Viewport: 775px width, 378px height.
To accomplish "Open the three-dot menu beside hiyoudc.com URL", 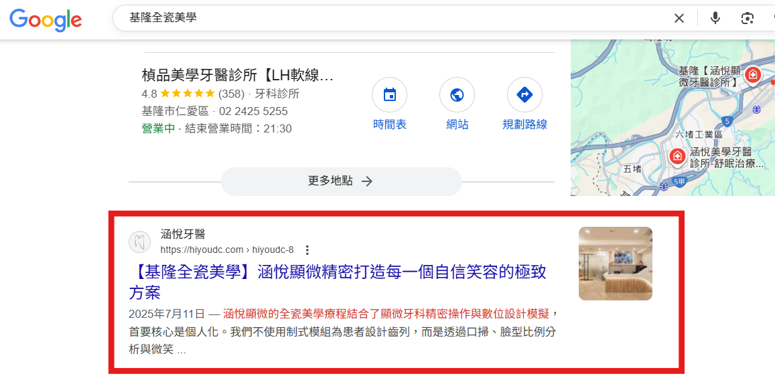I will pos(307,250).
